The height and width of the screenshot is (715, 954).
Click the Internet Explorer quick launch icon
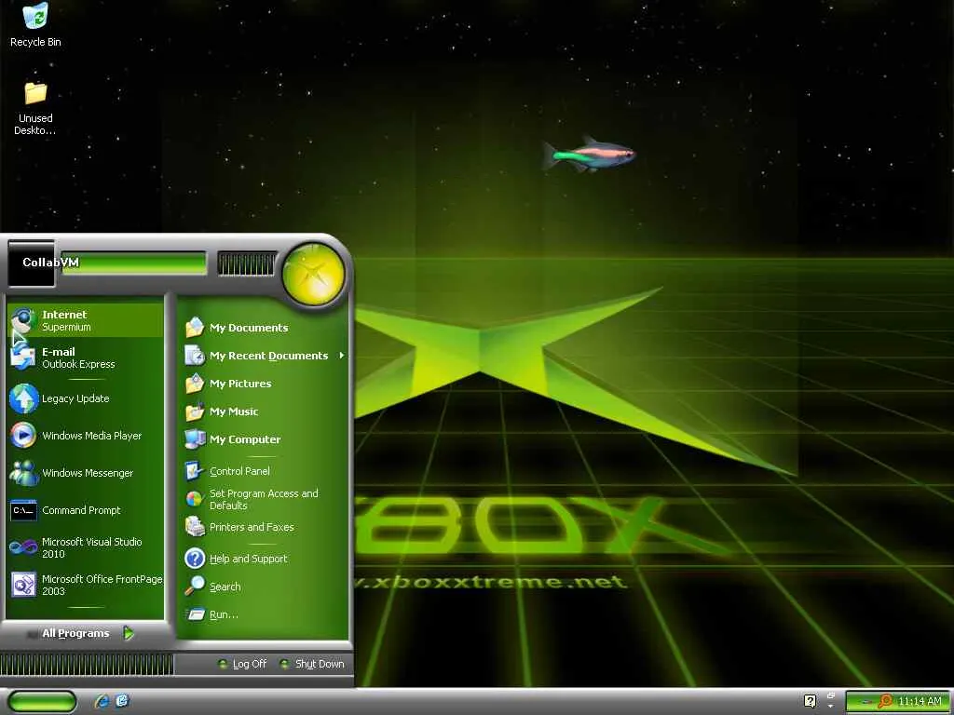tap(102, 701)
